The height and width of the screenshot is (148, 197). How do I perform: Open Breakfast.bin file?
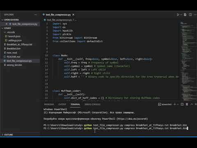(14, 49)
